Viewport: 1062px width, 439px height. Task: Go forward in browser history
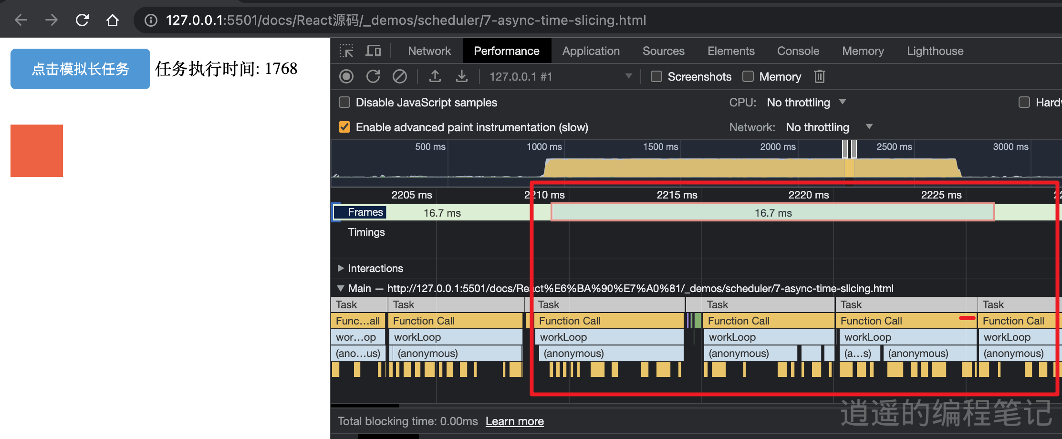coord(52,20)
